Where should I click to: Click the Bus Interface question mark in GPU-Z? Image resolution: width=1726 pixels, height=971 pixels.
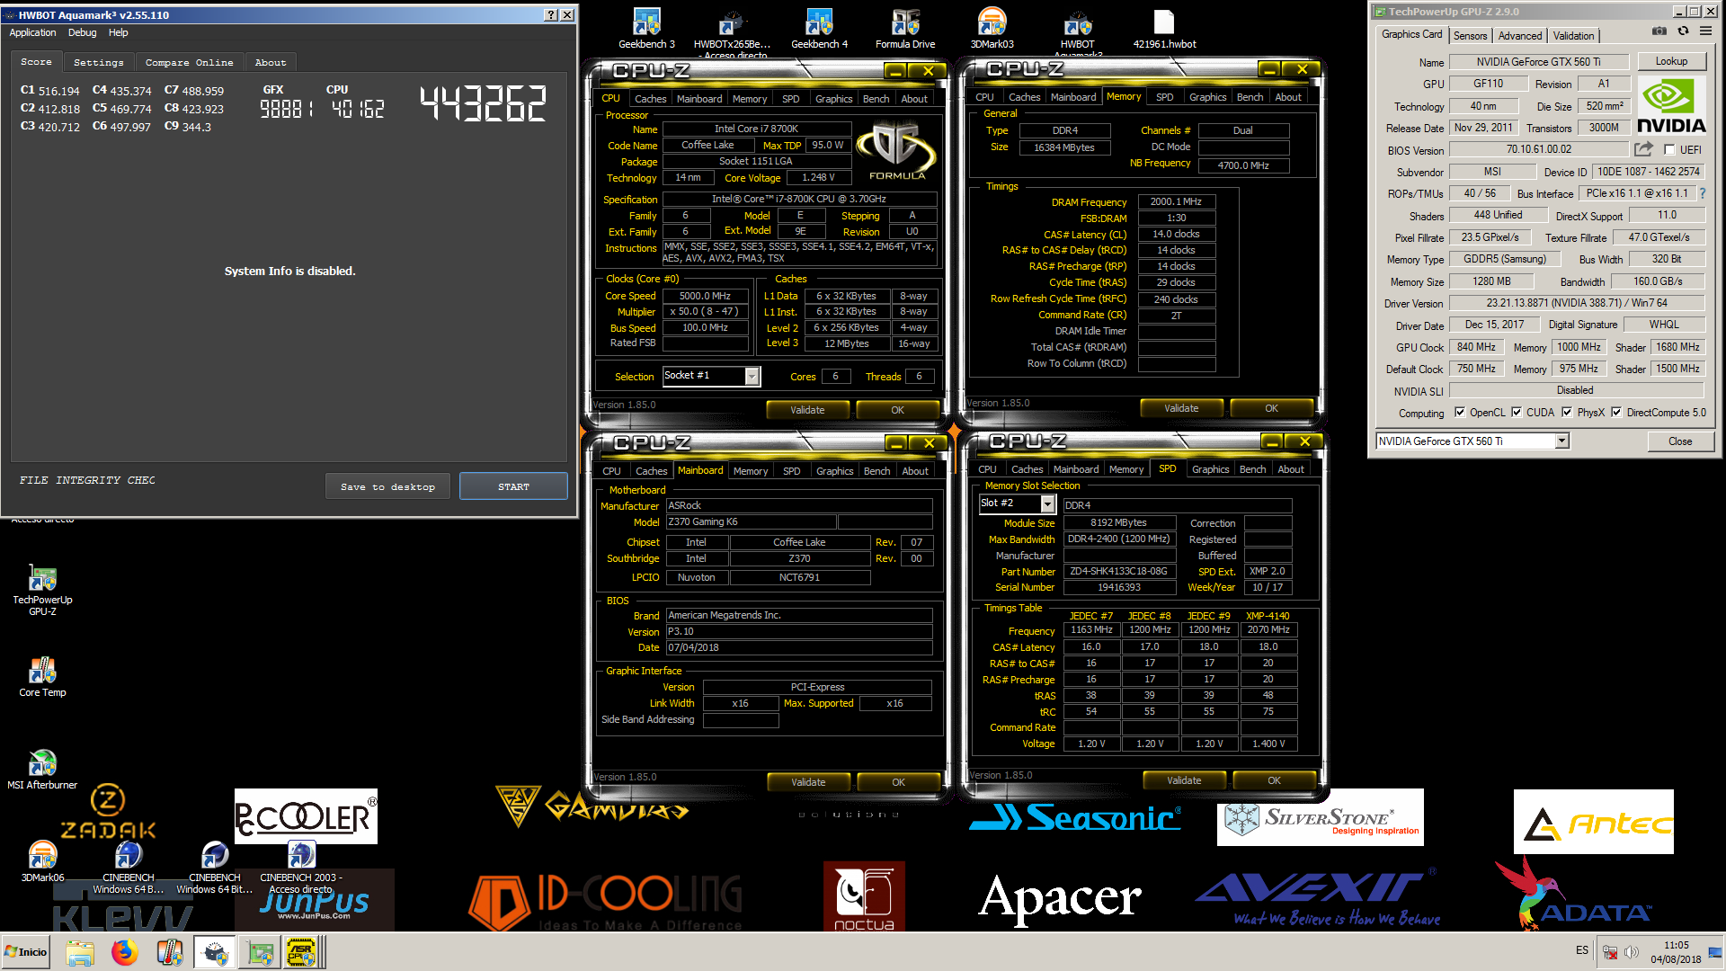click(1702, 193)
